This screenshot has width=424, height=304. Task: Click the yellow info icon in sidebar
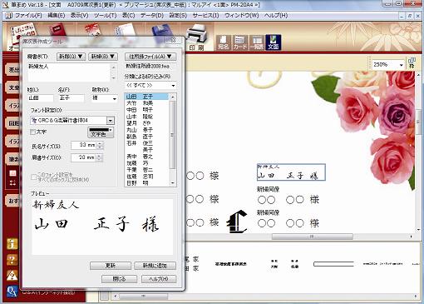pyautogui.click(x=12, y=244)
